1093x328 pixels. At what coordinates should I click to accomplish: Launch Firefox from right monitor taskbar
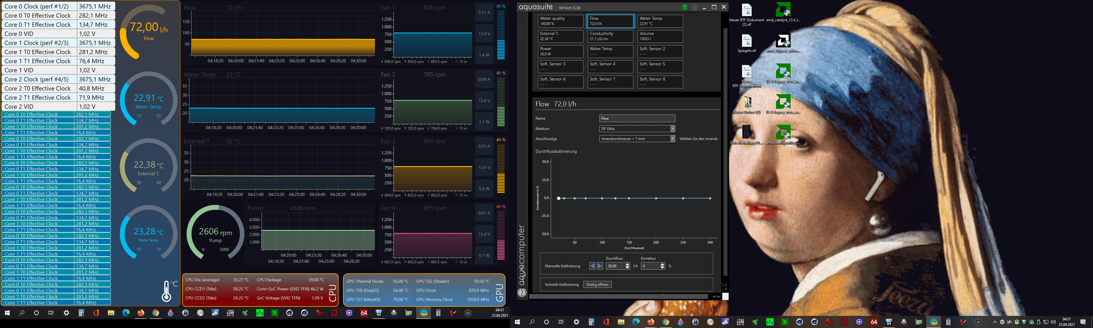(x=650, y=322)
